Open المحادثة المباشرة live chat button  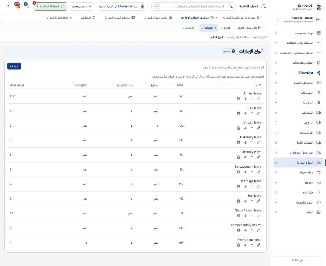[x=50, y=6]
